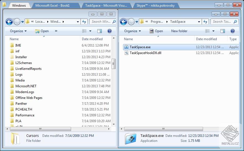Click horizontal scrollbar thumb in TaskSpace explorer
This screenshot has width=244, height=151.
163,129
